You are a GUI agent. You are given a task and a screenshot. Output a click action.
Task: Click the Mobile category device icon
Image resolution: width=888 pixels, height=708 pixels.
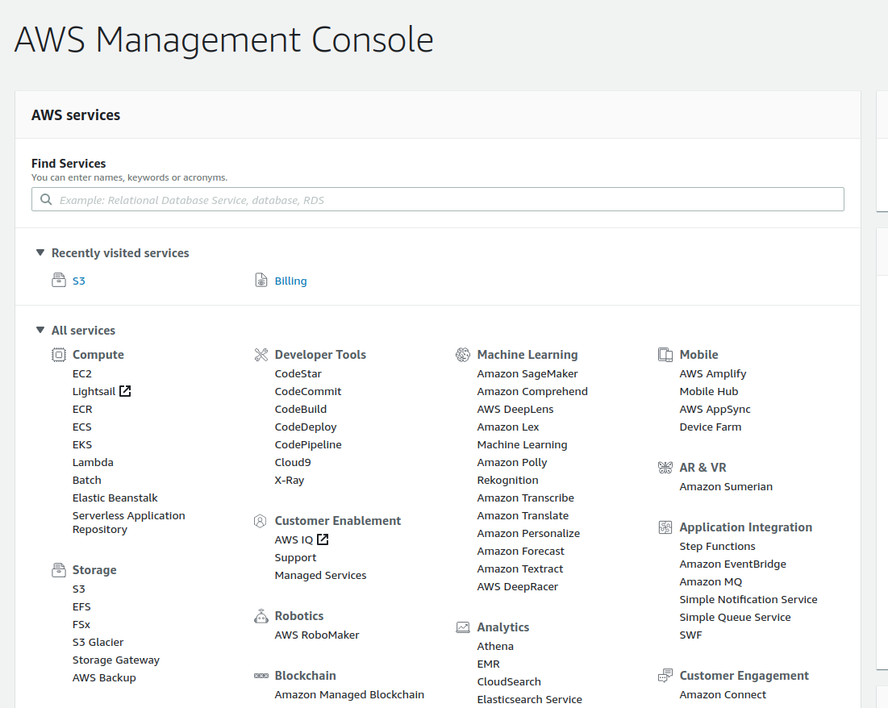click(665, 355)
